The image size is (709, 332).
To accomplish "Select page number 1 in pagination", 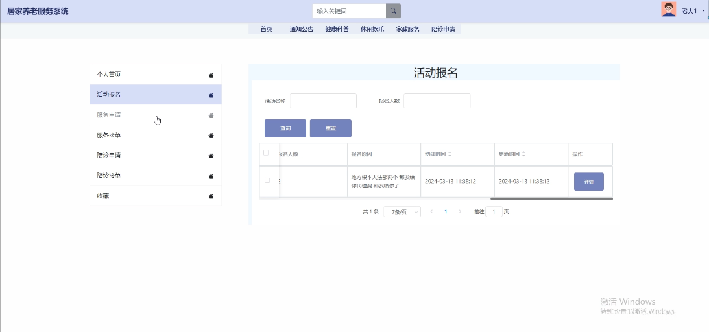I will [446, 211].
